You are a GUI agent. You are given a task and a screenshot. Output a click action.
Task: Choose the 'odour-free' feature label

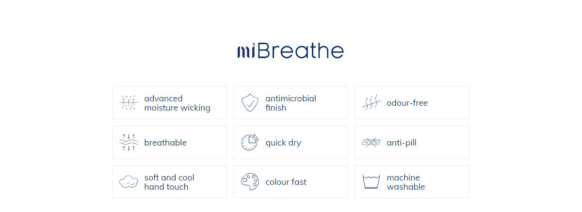tap(407, 103)
